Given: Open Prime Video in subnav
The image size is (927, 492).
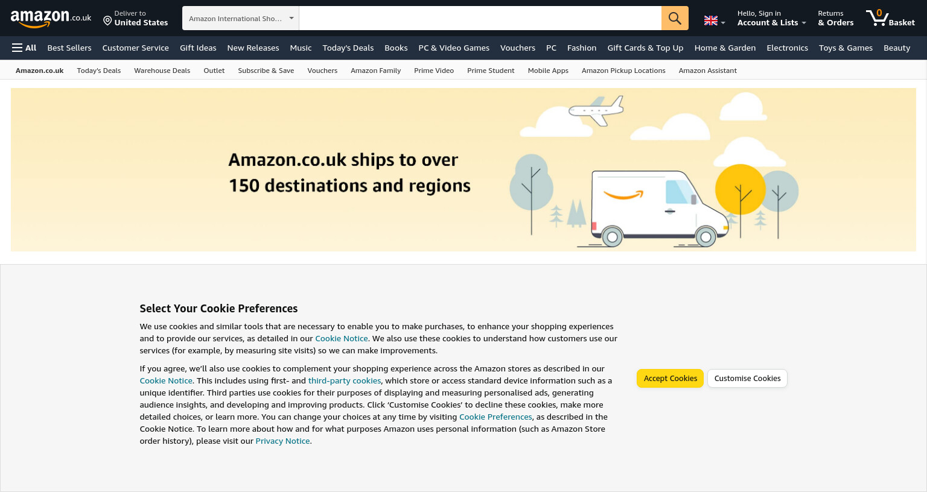Looking at the screenshot, I should point(434,71).
